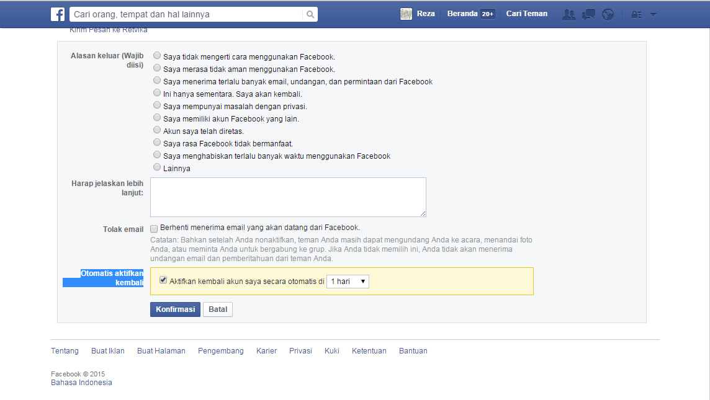This screenshot has width=710, height=400.
Task: Open the '1 hari' dropdown
Action: point(348,282)
